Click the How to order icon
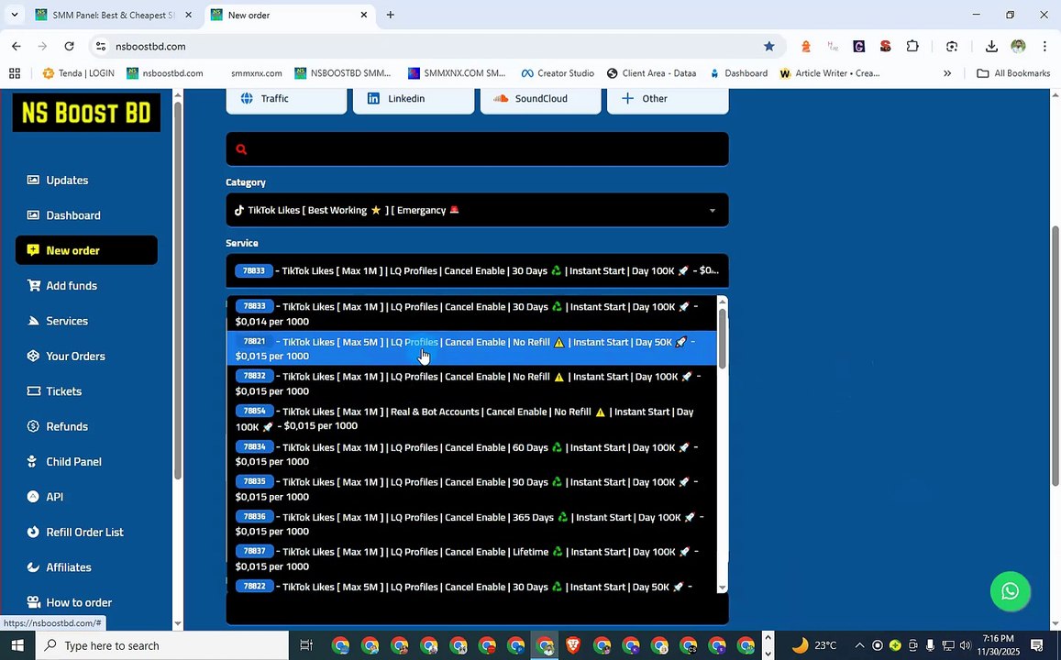1061x660 pixels. (x=33, y=602)
